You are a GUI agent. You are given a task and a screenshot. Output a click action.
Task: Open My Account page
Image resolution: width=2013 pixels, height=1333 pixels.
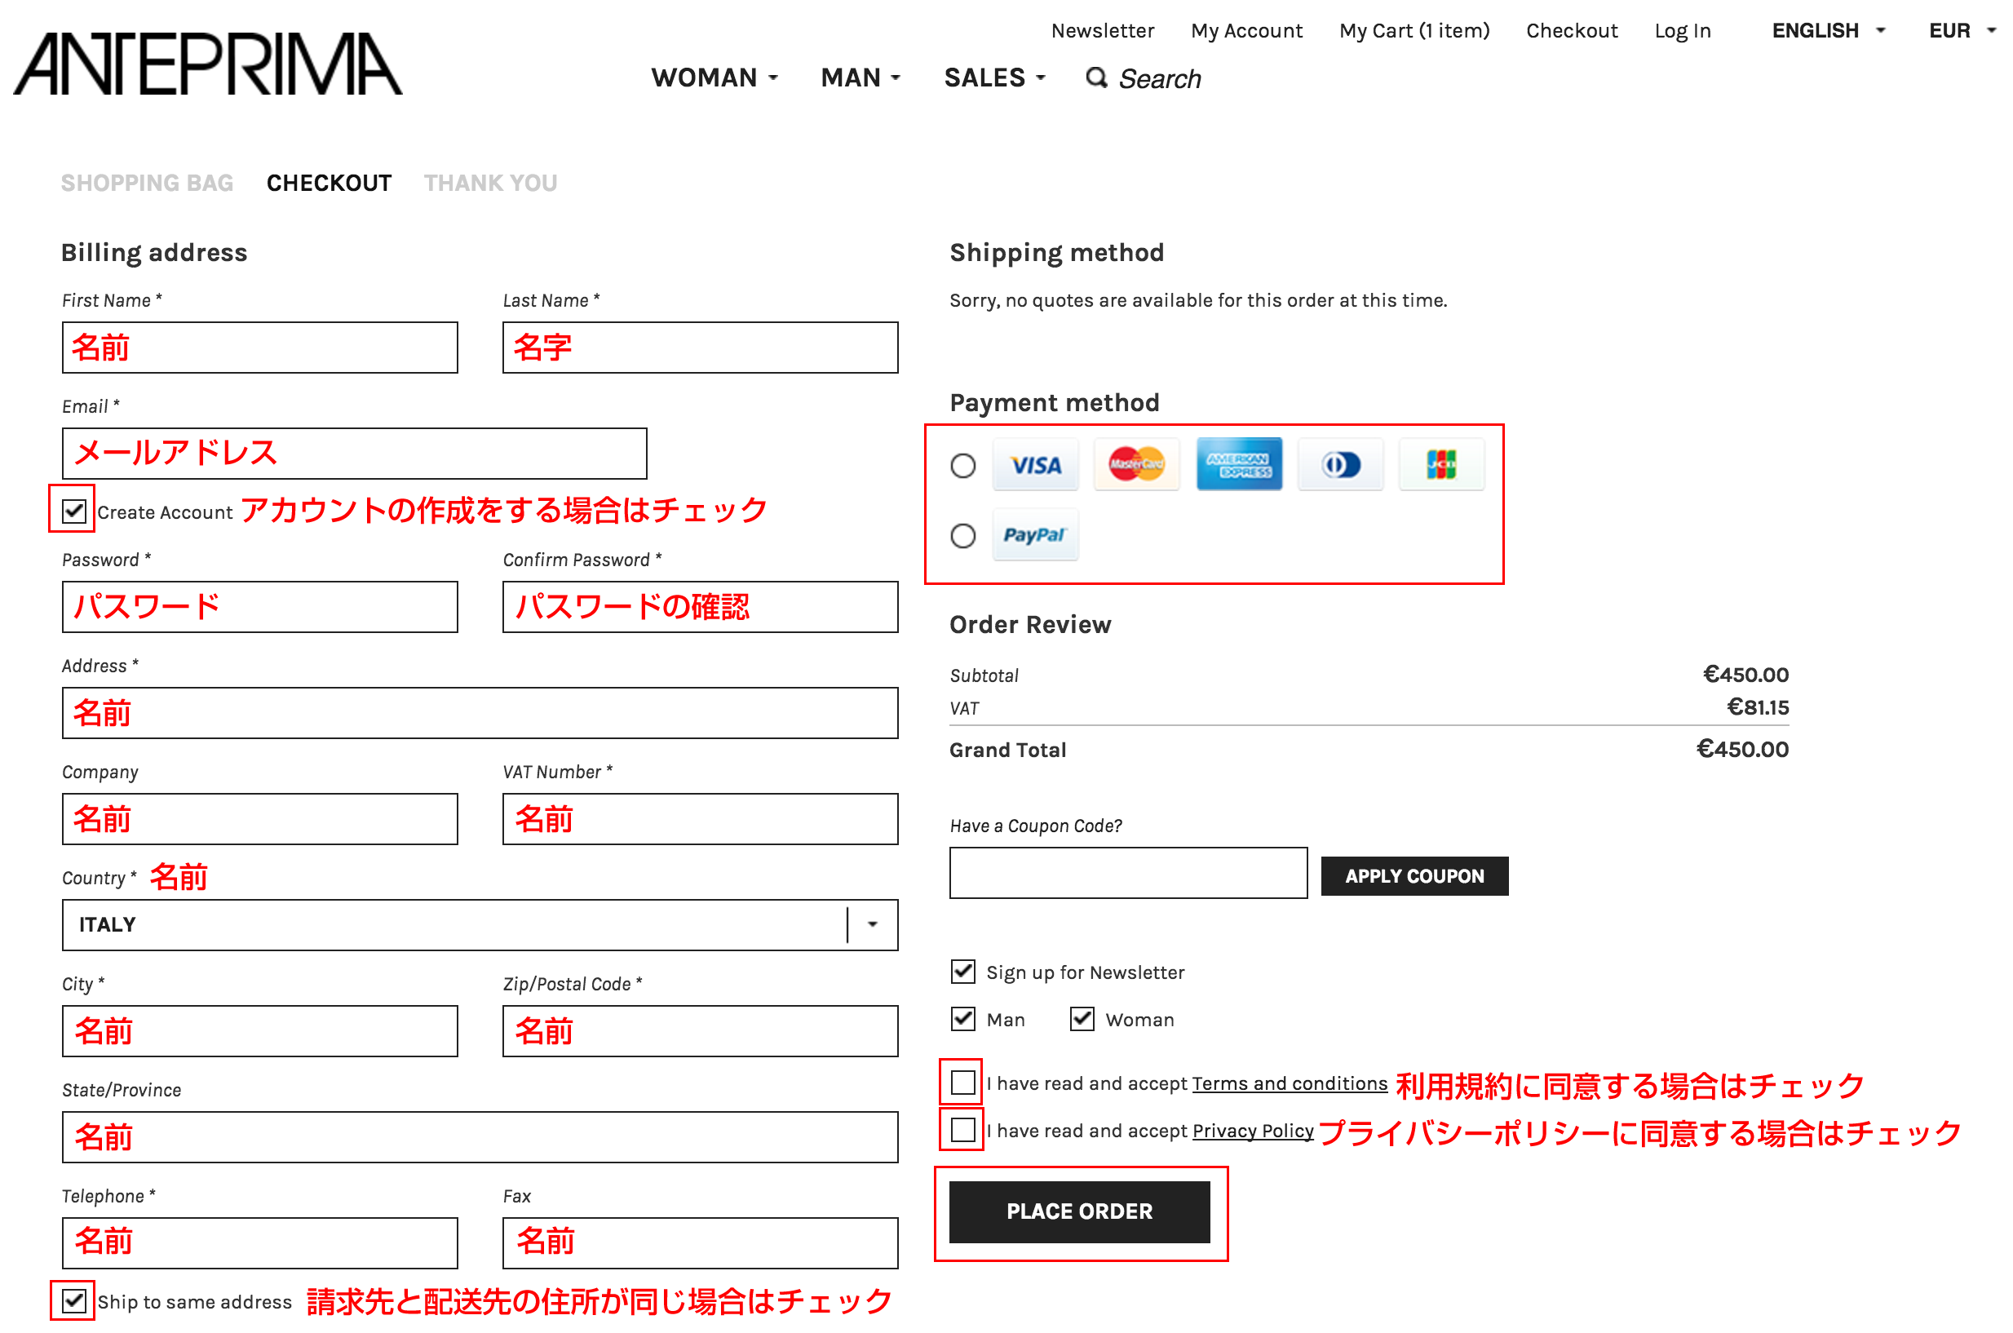(1246, 31)
